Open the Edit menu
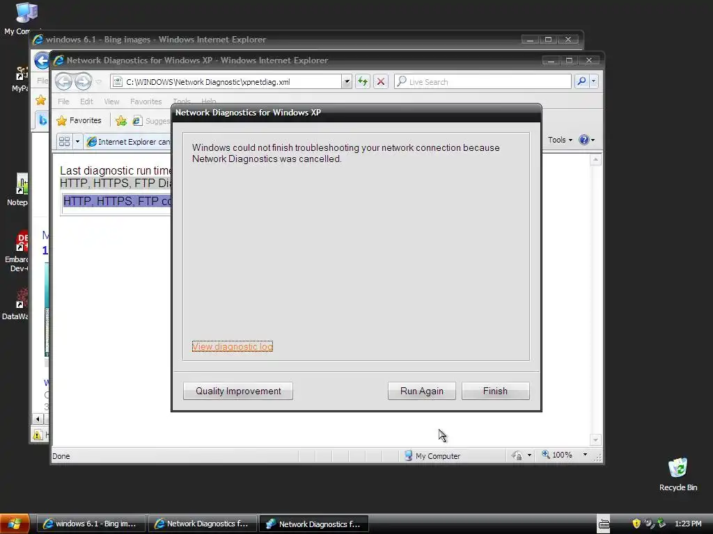Screen dimensions: 713x534 [86, 102]
